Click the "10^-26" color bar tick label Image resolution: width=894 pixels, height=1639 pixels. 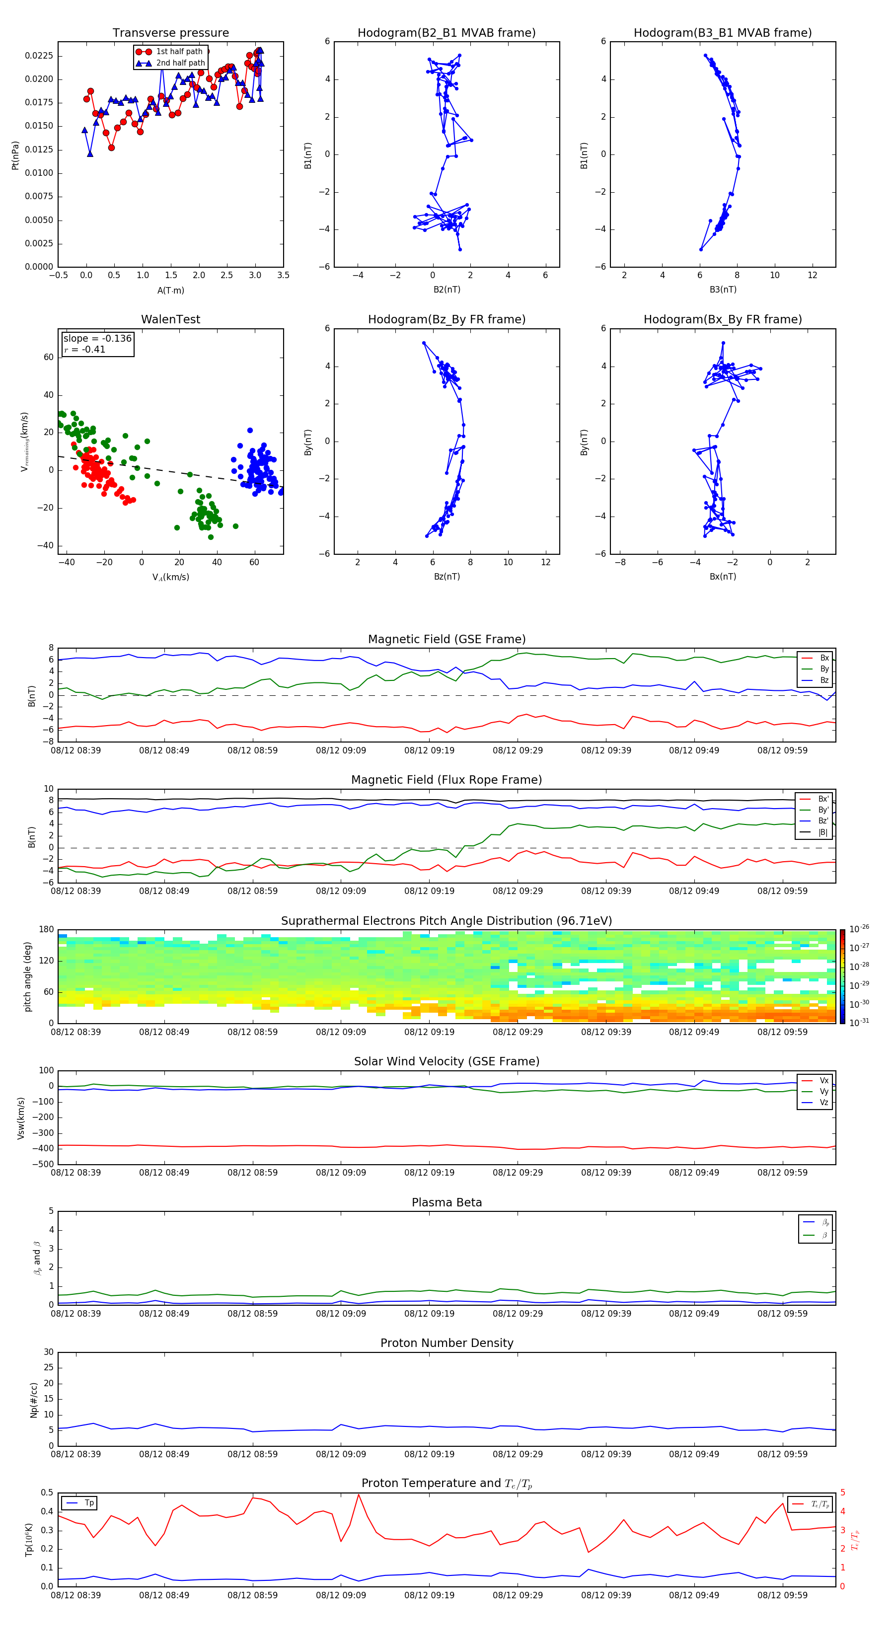859,929
